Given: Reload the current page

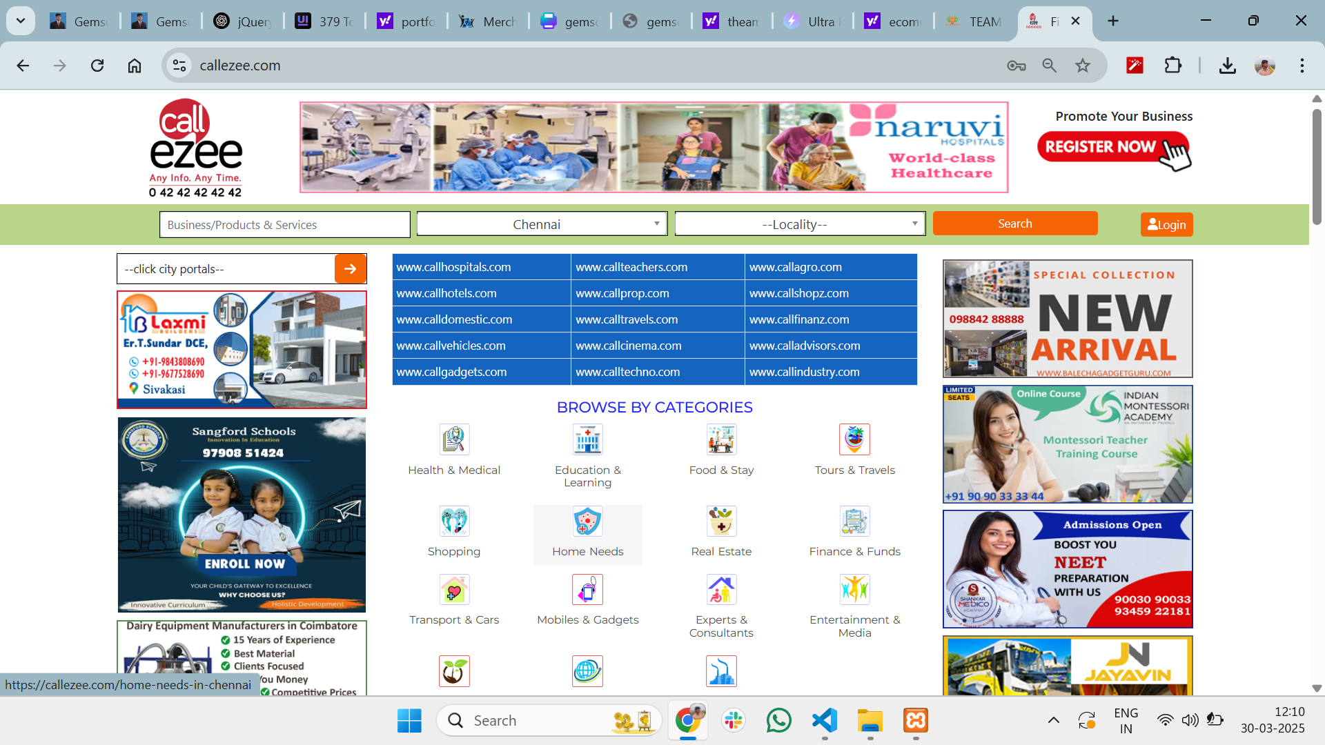Looking at the screenshot, I should pos(97,66).
